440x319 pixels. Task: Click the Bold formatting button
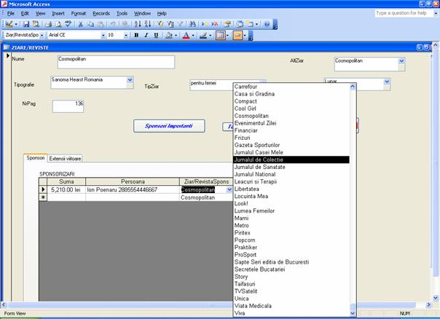[136, 35]
